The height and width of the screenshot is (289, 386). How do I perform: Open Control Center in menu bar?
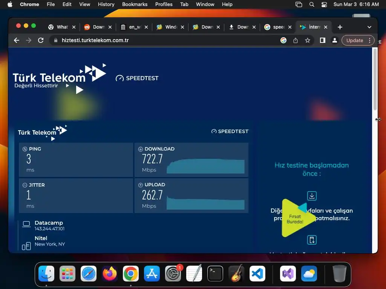(x=324, y=5)
